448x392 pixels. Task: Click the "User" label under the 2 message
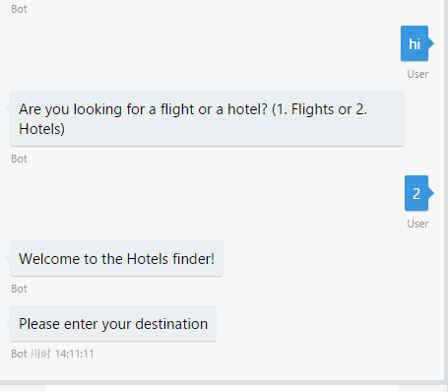click(417, 224)
